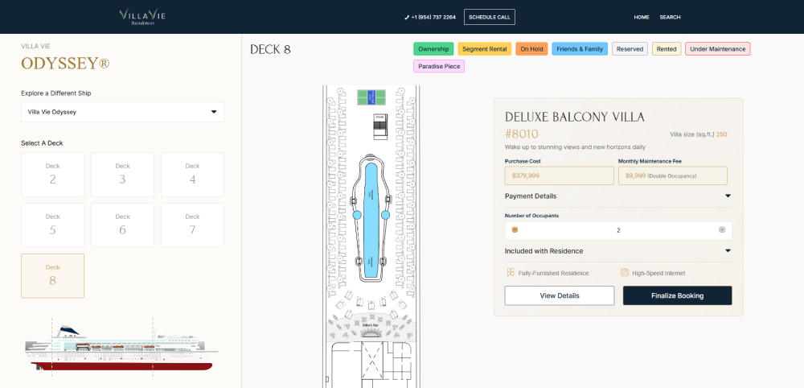Screen dimensions: 804x388
Task: Click the villa size 250 value
Action: click(721, 134)
